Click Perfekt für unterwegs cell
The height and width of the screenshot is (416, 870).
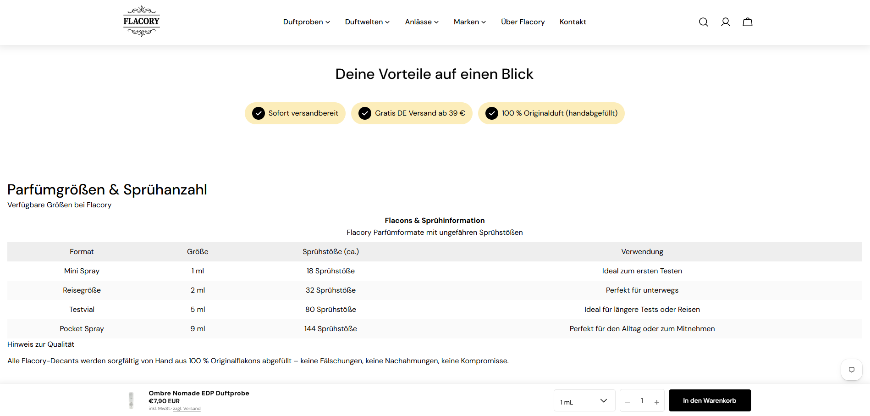pos(642,290)
